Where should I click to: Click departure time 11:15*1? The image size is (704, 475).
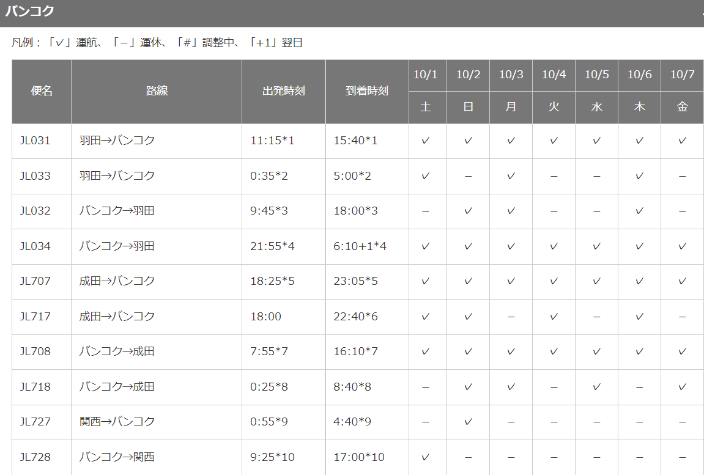[272, 141]
